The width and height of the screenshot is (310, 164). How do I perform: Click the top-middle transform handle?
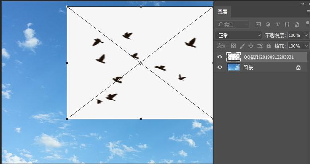tap(140, 6)
